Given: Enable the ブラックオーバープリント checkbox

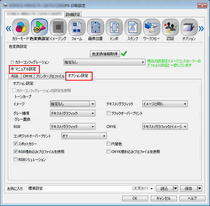Looking at the screenshot, I should point(108,113).
